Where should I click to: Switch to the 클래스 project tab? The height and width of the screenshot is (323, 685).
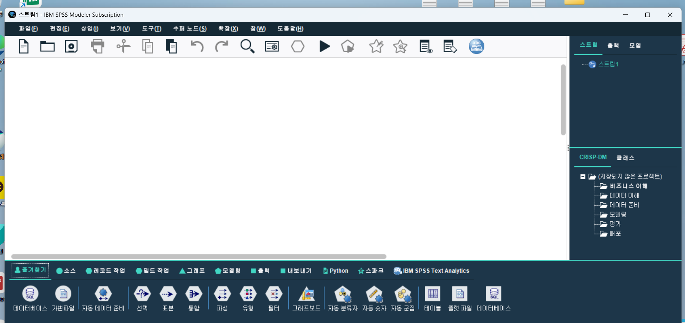pyautogui.click(x=626, y=158)
